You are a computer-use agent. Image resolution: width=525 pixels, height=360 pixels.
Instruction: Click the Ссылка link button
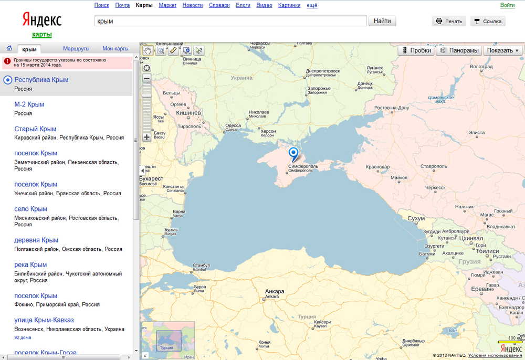[x=488, y=21]
